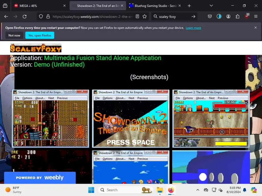Image resolution: width=262 pixels, height=196 pixels.
Task: Open the extensions puzzle icon
Action: click(237, 17)
